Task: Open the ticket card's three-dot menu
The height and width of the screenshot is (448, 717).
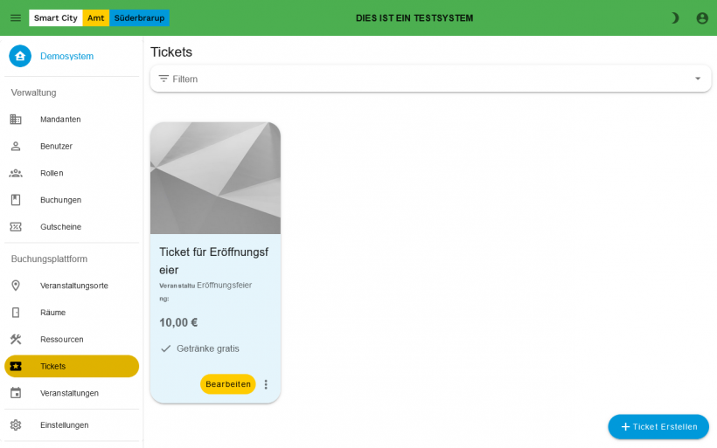Action: tap(266, 384)
